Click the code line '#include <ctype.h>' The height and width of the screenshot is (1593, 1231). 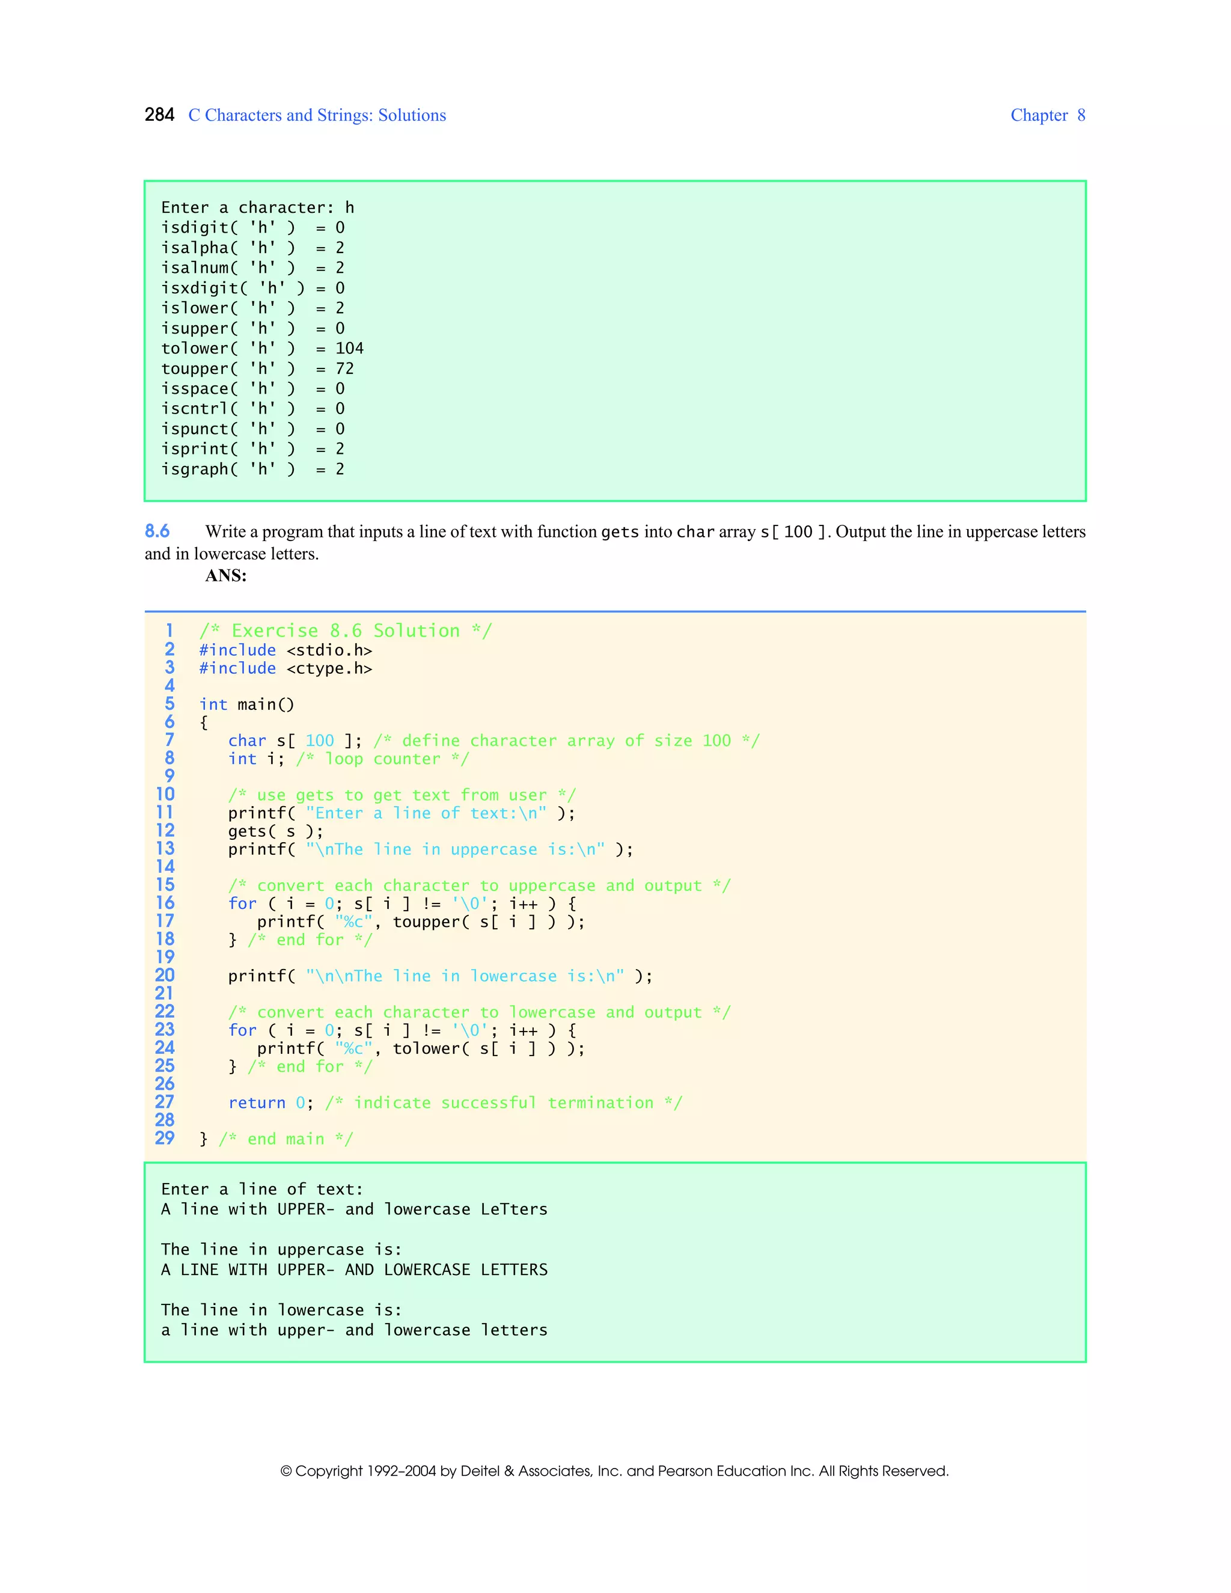(286, 669)
